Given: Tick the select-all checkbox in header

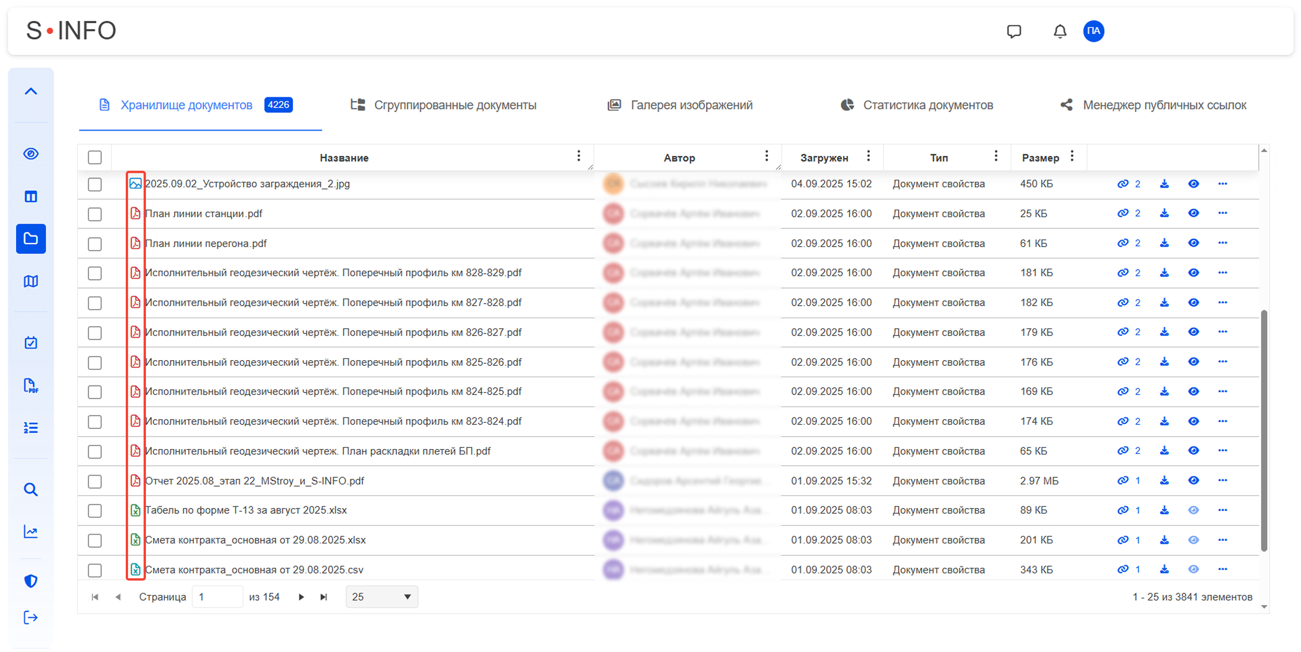Looking at the screenshot, I should pos(94,158).
